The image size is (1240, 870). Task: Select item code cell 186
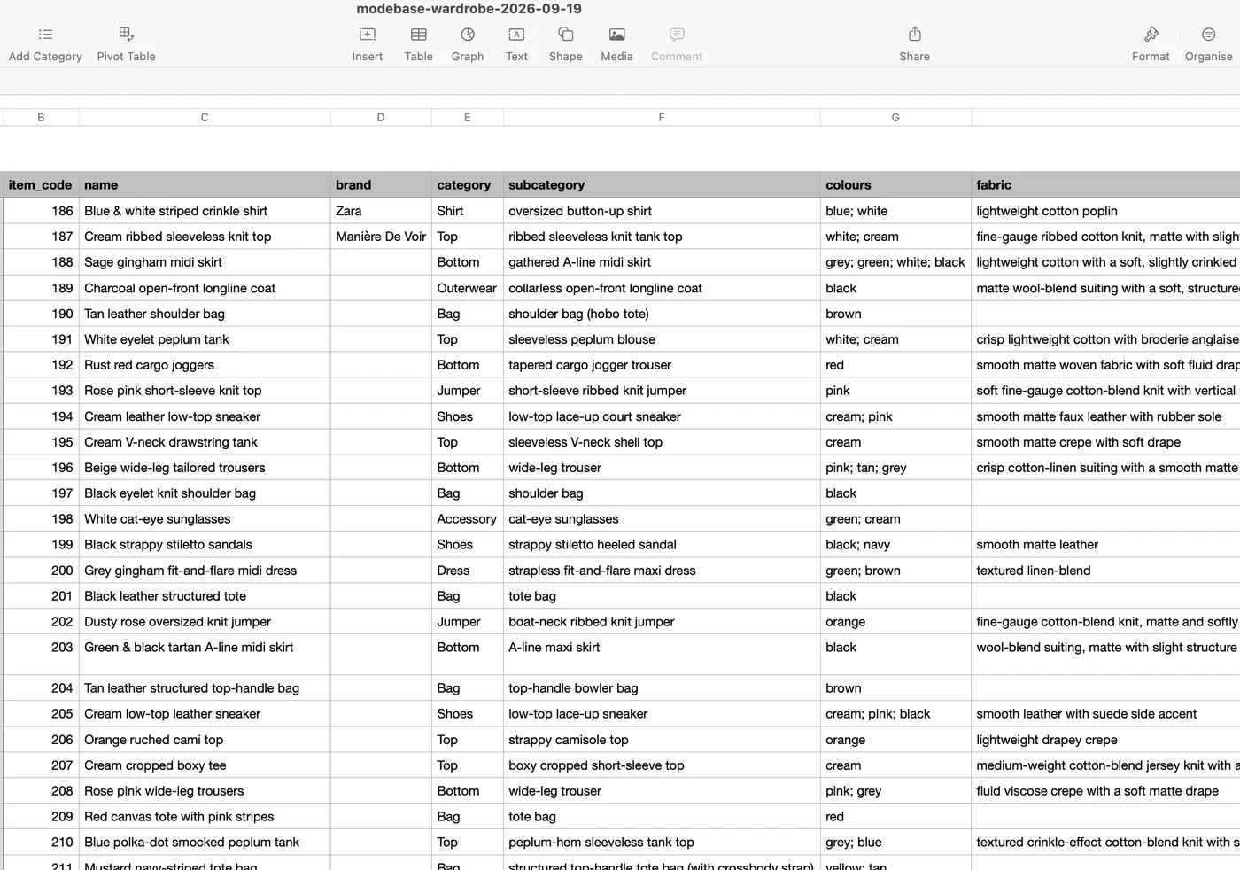click(x=41, y=211)
